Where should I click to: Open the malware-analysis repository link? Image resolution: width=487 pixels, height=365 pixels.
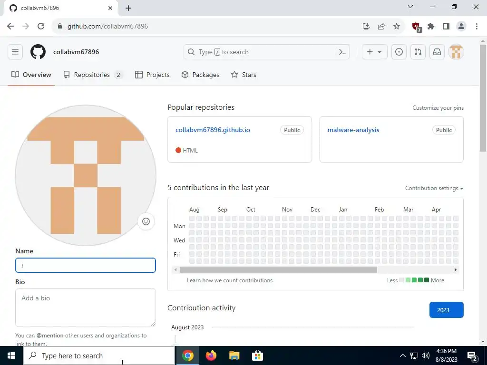tap(353, 130)
